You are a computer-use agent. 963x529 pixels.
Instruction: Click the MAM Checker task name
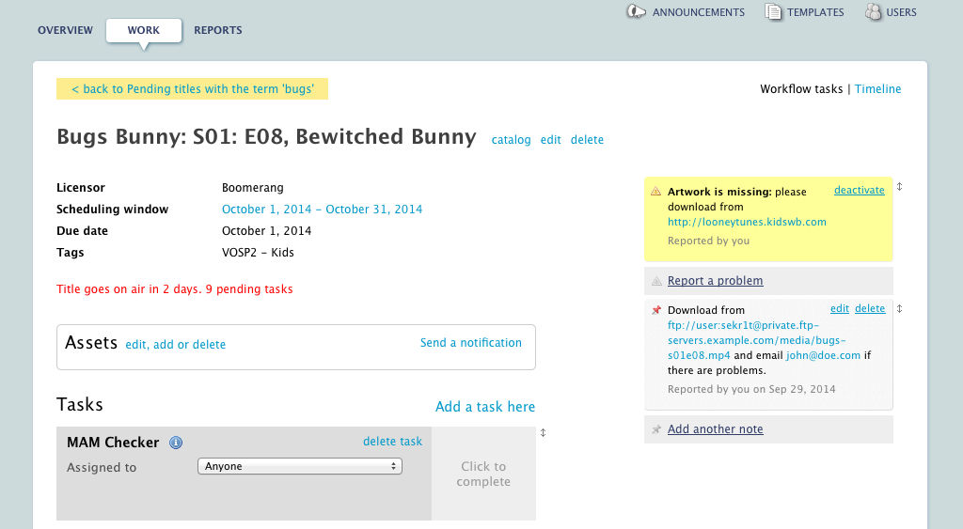coord(113,443)
